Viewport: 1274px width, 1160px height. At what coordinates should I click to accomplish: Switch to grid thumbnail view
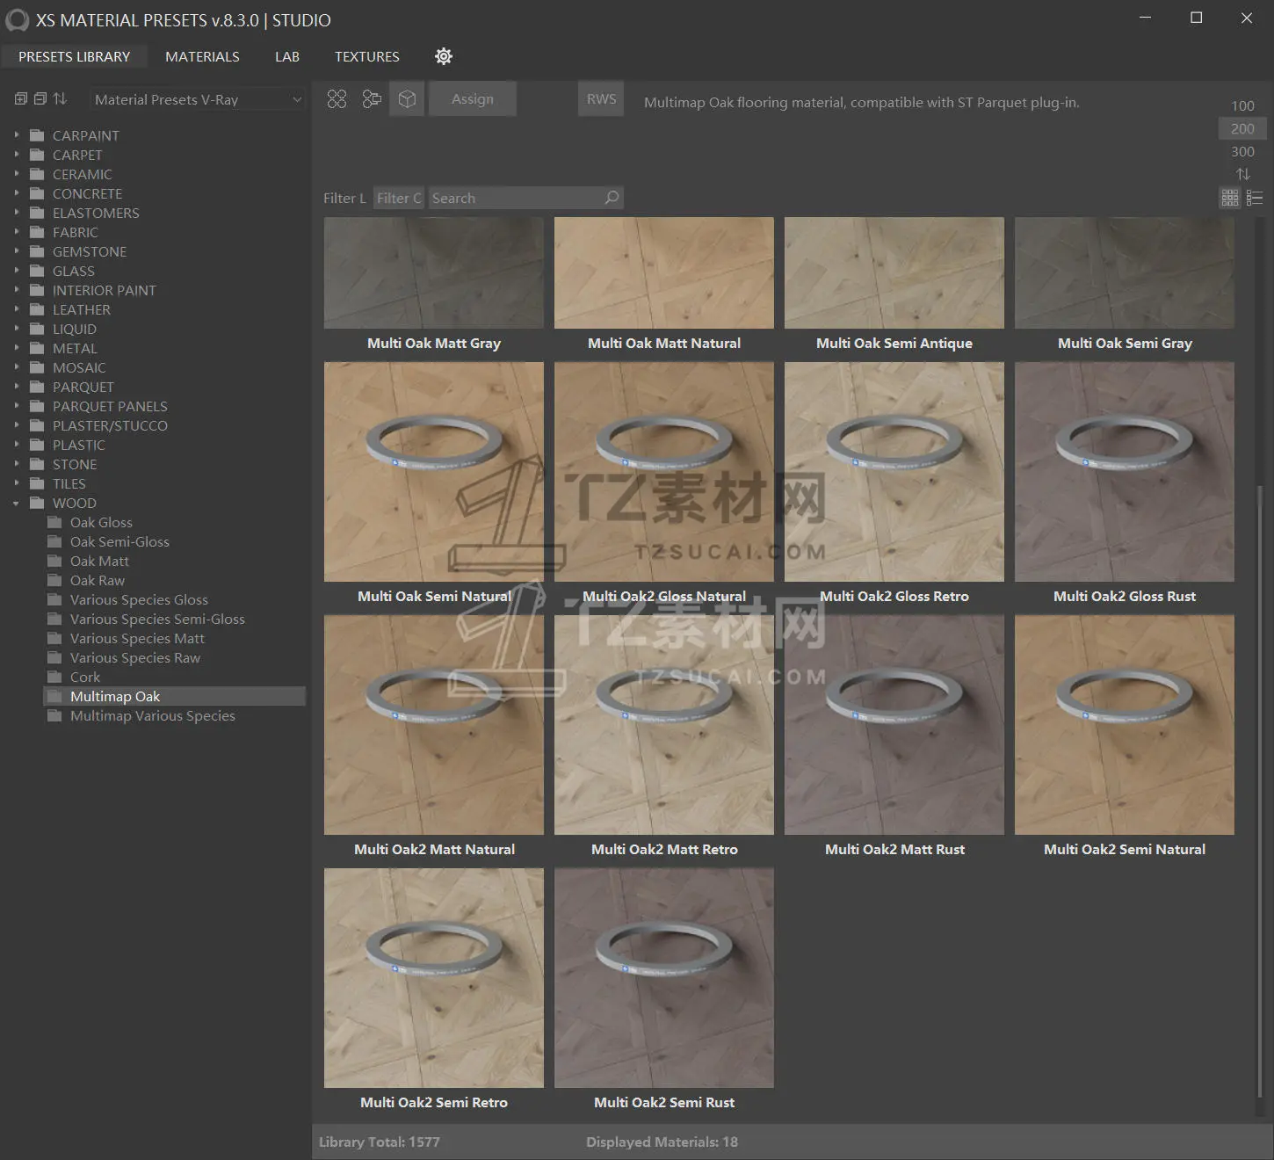(1230, 198)
